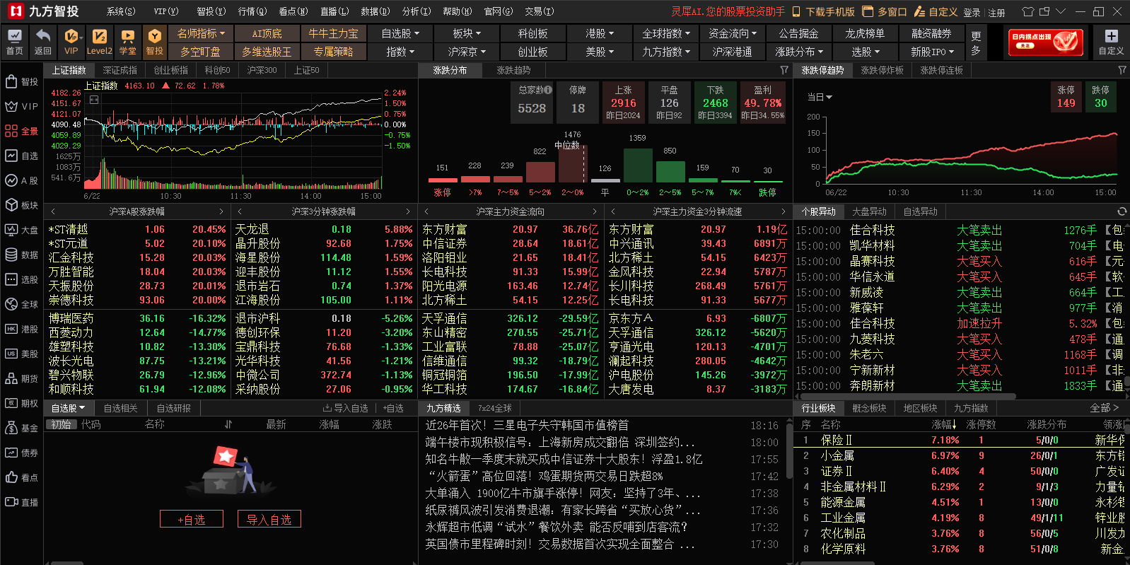Click 更多 to show more toolbar items
Screen dimensions: 1130x565
(x=976, y=42)
